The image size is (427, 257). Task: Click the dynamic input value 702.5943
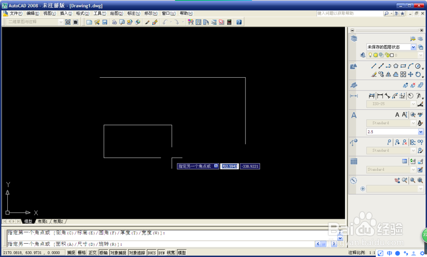[230, 166]
